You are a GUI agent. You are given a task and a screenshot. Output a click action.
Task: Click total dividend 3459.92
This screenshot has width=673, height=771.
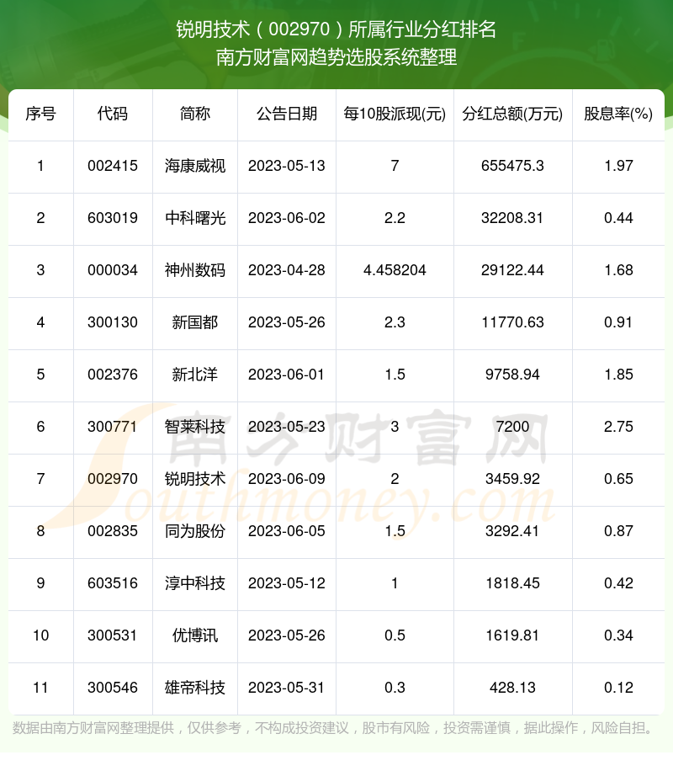point(512,478)
